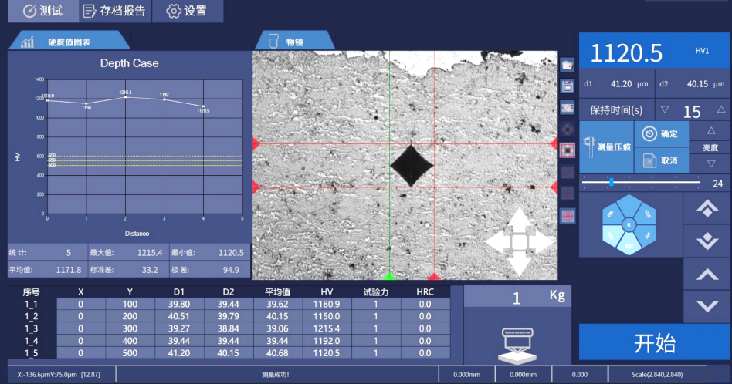
Task: Click the center square of stage pad
Action: (x=519, y=242)
